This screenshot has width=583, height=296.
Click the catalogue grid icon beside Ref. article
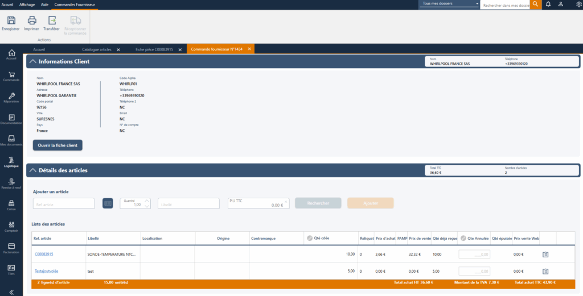(x=108, y=203)
